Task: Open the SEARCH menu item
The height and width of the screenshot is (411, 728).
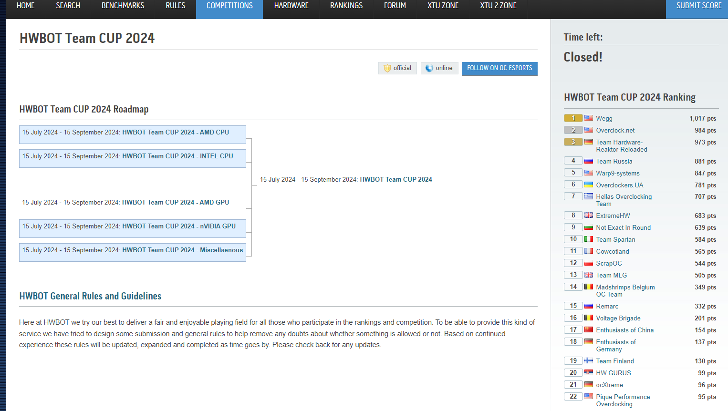Action: click(x=68, y=6)
